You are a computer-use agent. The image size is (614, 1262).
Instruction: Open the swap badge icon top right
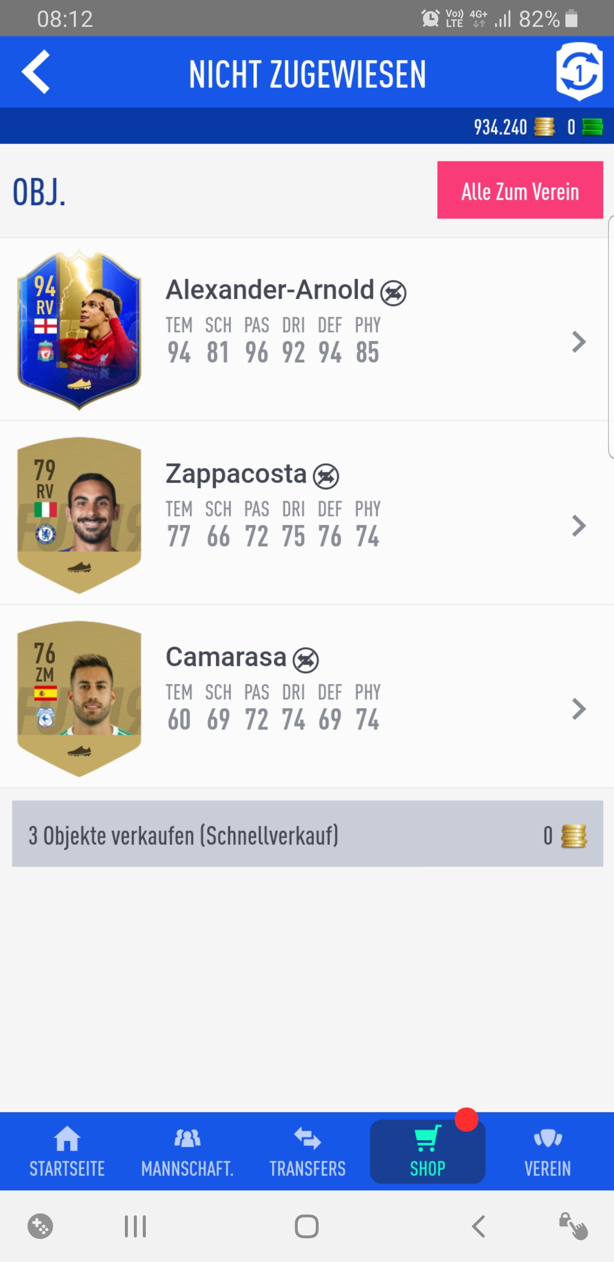(x=579, y=72)
